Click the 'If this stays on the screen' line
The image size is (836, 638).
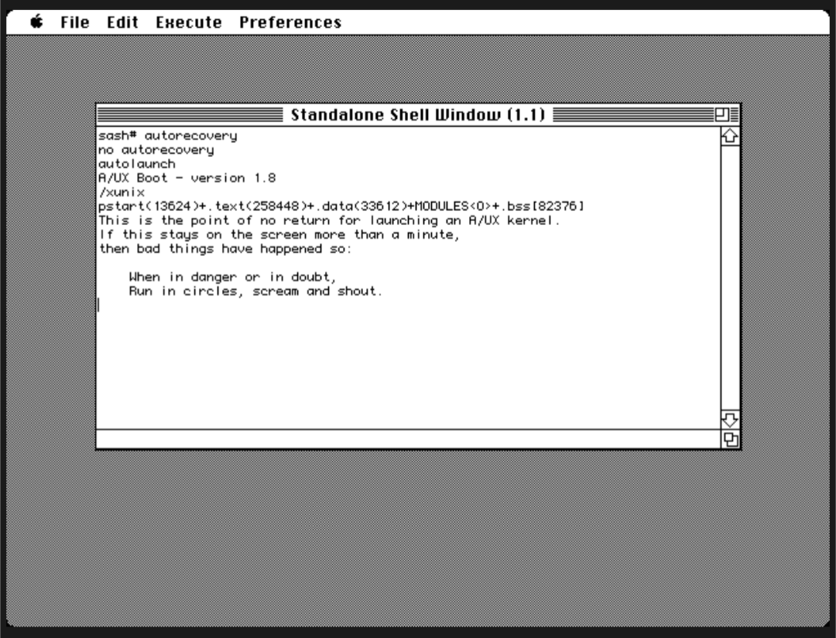point(279,235)
